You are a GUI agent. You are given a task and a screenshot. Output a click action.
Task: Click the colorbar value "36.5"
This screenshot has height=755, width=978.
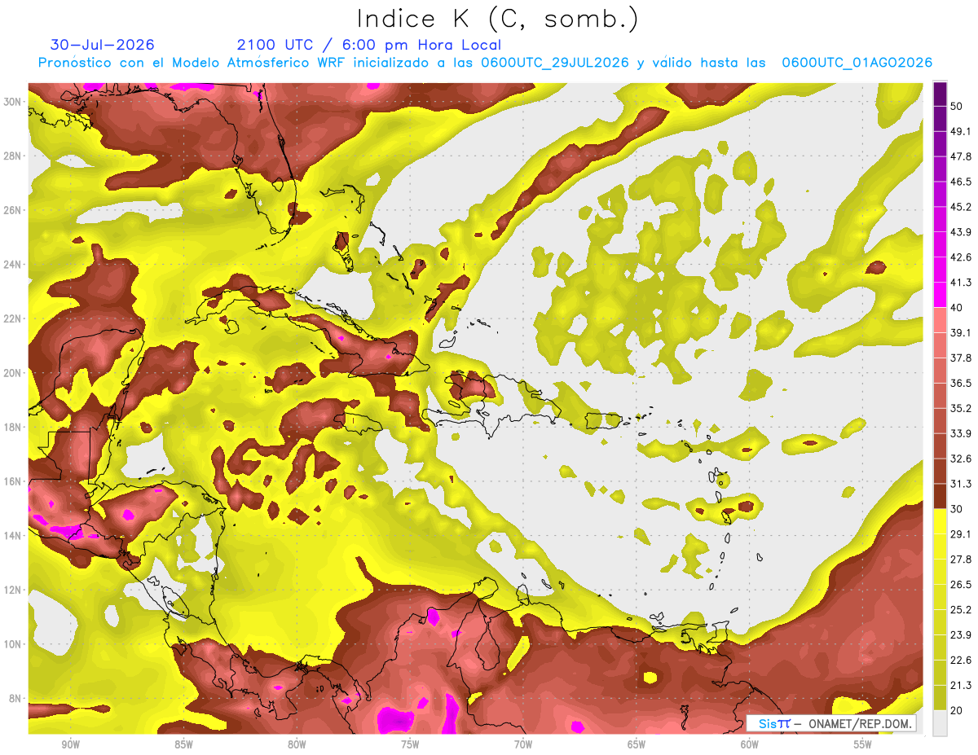961,383
